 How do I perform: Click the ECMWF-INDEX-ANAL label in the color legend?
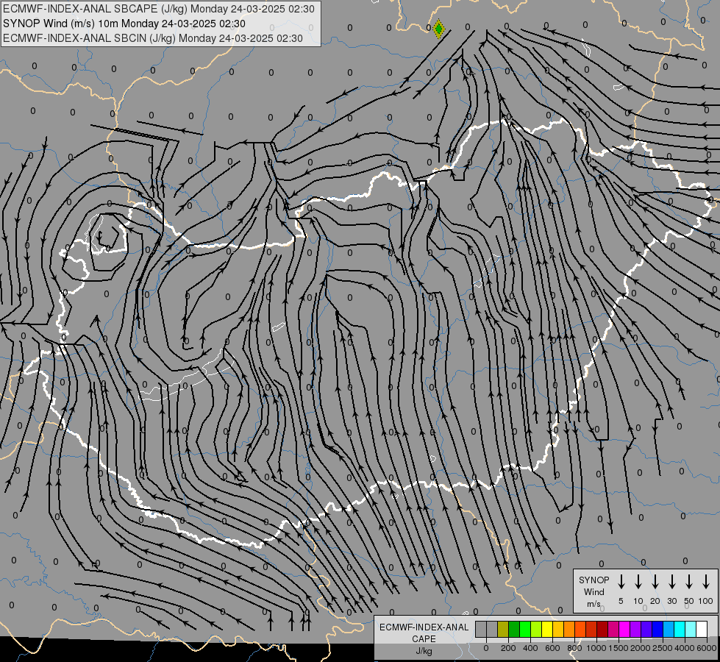tap(424, 627)
